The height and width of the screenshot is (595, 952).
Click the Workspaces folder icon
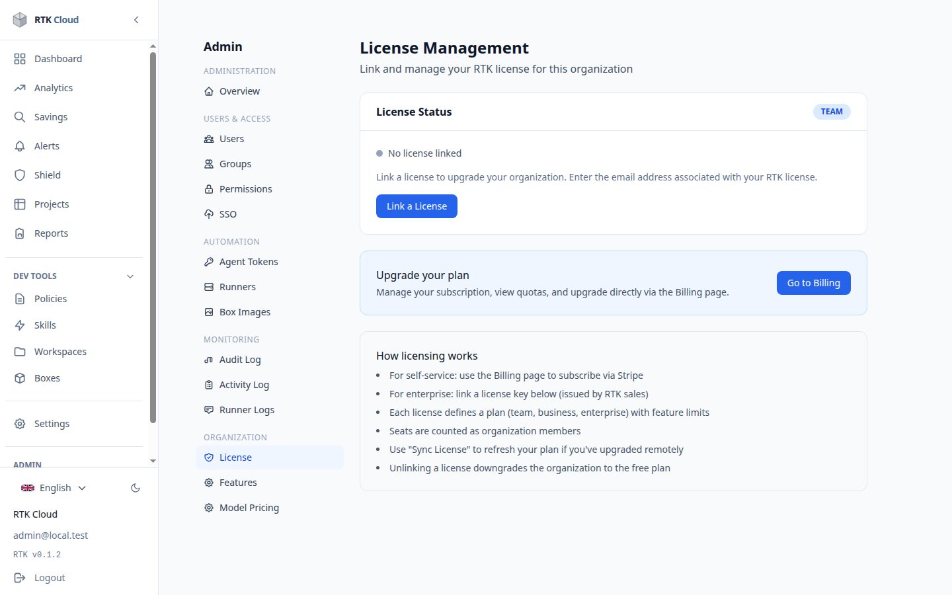pyautogui.click(x=20, y=352)
